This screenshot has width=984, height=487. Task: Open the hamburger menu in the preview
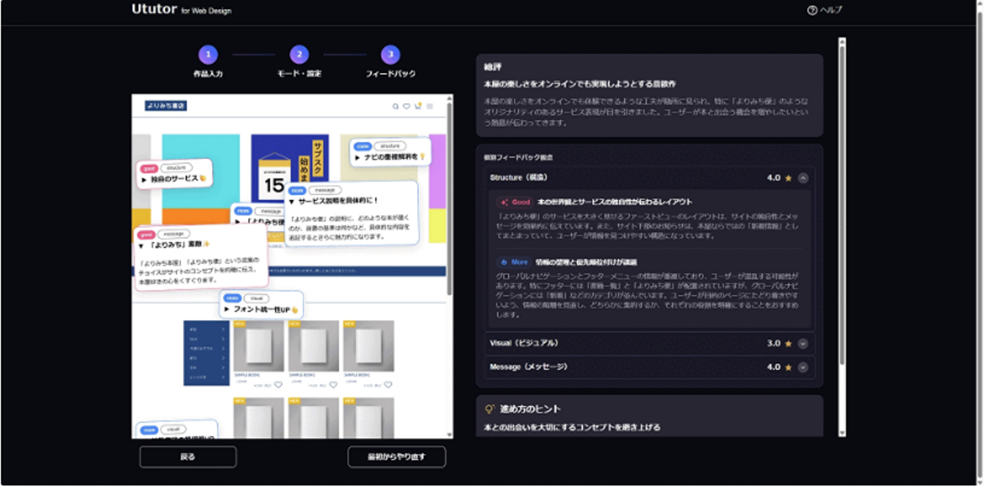[430, 106]
